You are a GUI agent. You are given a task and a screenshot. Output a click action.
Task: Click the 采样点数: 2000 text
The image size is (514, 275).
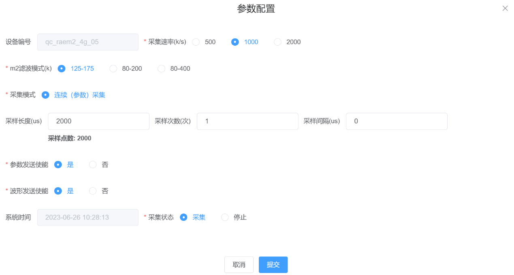[70, 138]
